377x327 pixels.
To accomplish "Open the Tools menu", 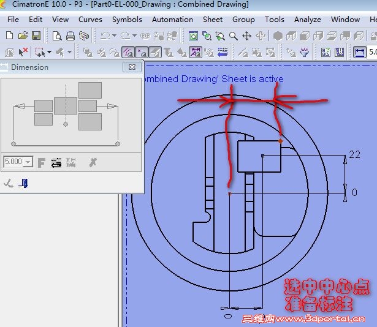I will click(275, 20).
